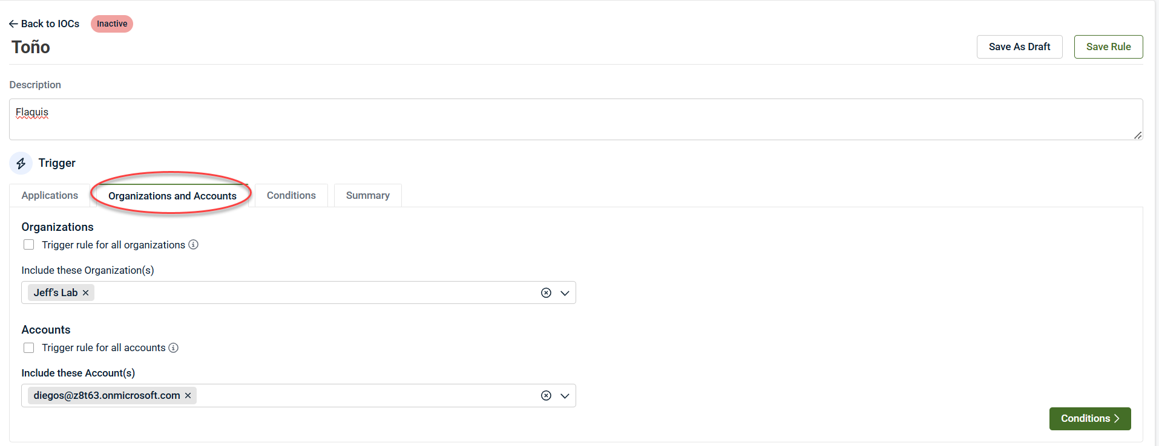Click the lightning bolt Trigger icon
The image size is (1159, 446).
coord(21,163)
